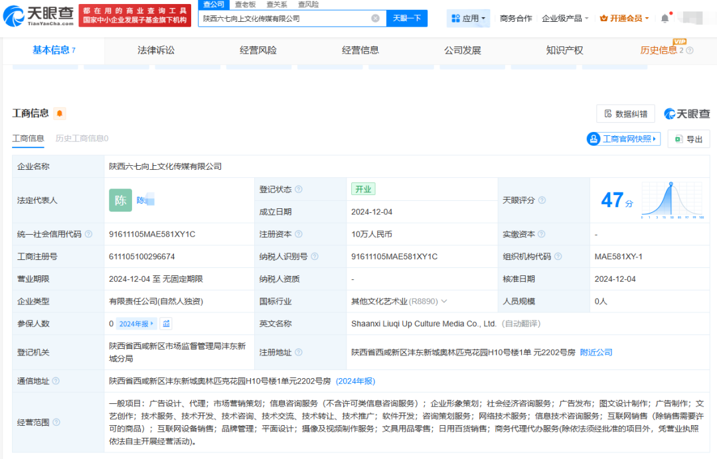Click help icon next to 注册资本

[x=299, y=234]
